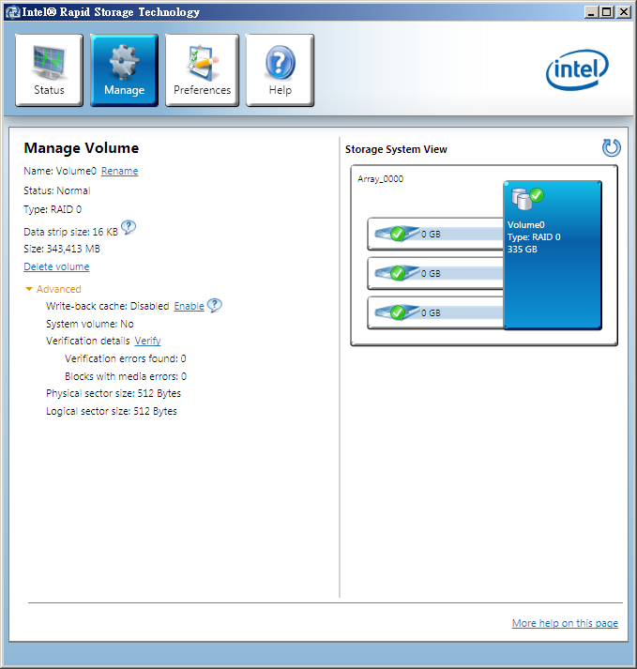This screenshot has height=669, width=637.
Task: Select the third 0 GB disk
Action: pos(435,312)
